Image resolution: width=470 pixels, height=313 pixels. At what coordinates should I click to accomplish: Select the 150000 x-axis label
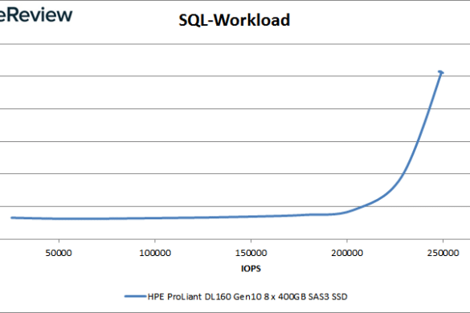pyautogui.click(x=251, y=253)
